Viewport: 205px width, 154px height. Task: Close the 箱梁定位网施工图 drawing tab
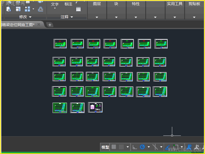(39, 24)
